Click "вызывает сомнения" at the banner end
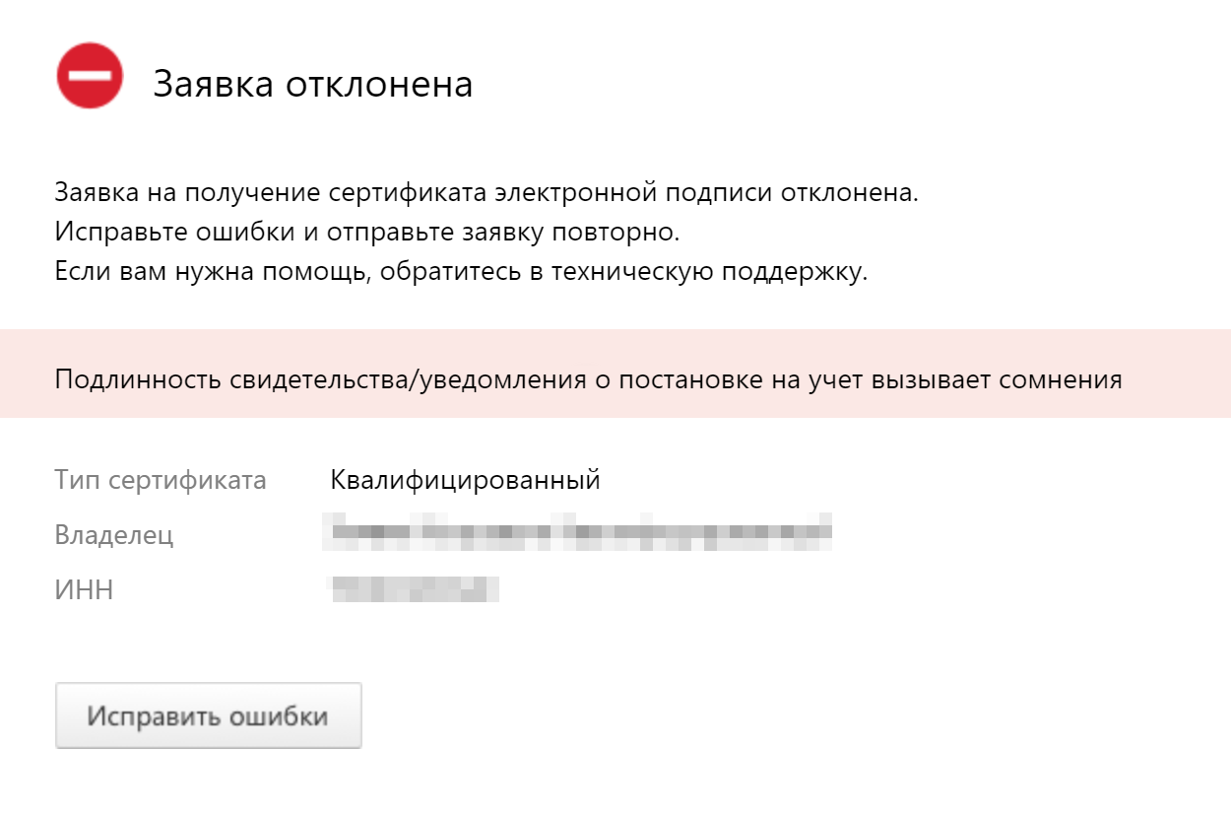Screen dimensions: 1231x818 click(999, 380)
